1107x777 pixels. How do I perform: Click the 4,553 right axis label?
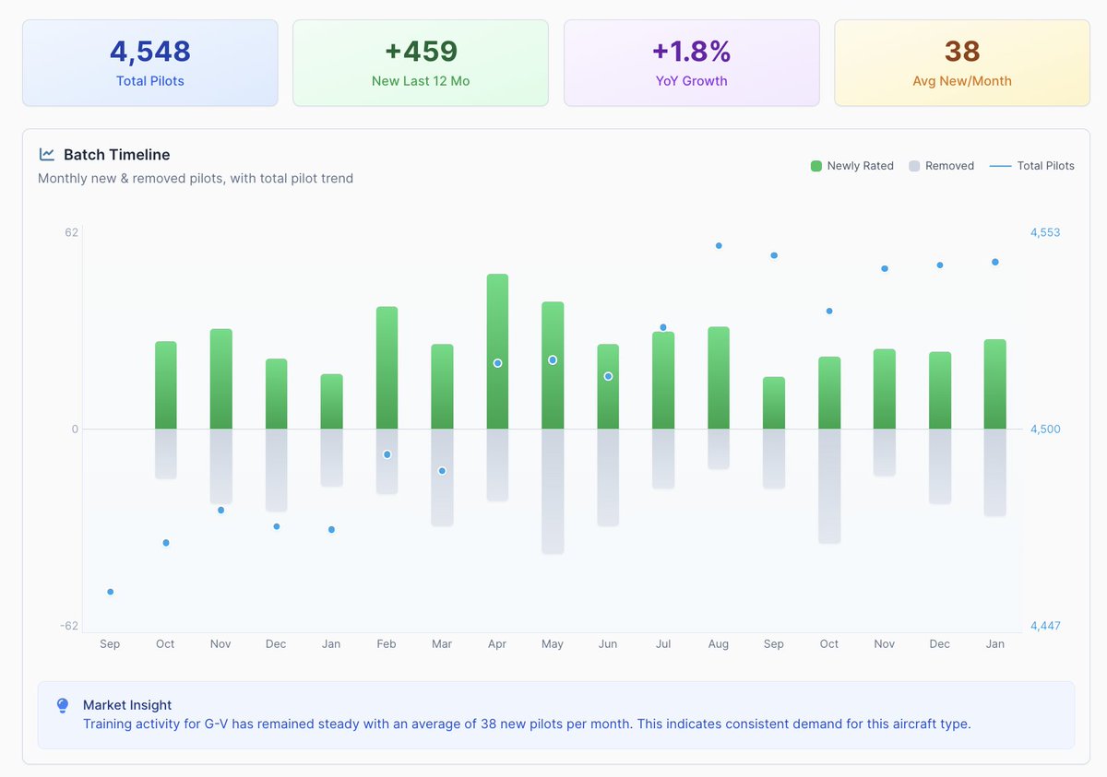[1045, 232]
